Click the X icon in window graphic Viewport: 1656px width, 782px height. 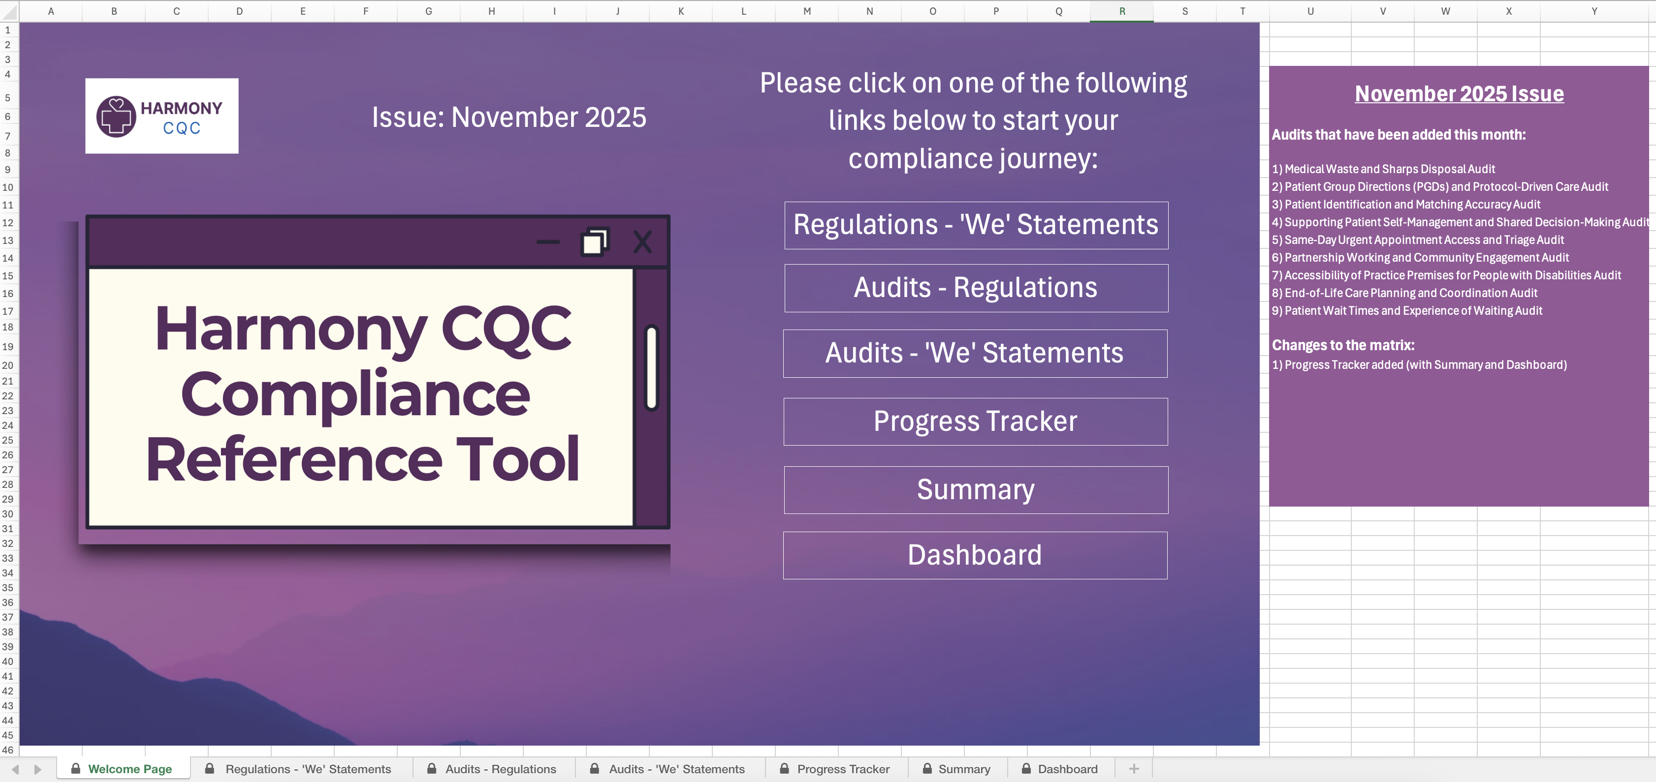[x=642, y=242]
